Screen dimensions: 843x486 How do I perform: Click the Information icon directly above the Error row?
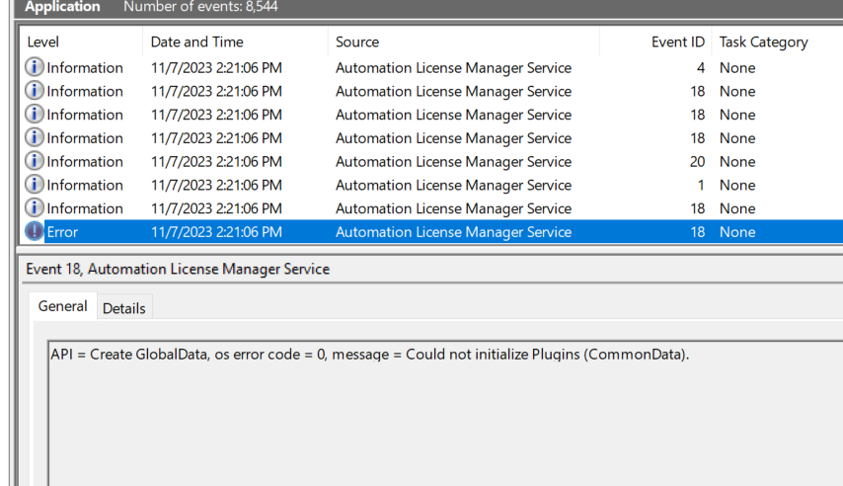tap(36, 208)
